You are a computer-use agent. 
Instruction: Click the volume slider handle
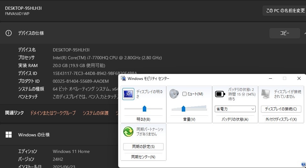point(183,108)
